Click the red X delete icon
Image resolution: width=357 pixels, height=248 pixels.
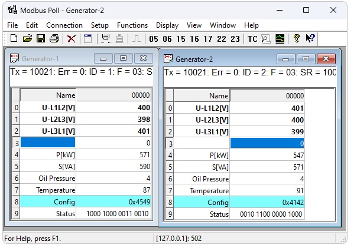click(72, 38)
